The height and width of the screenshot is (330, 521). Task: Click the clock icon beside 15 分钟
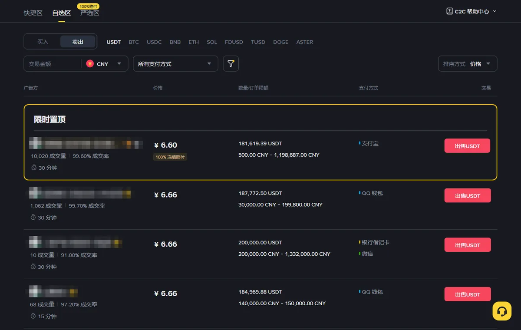33,316
